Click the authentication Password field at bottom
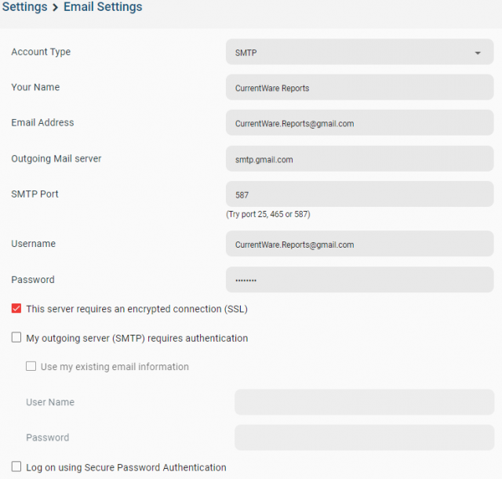 click(364, 437)
